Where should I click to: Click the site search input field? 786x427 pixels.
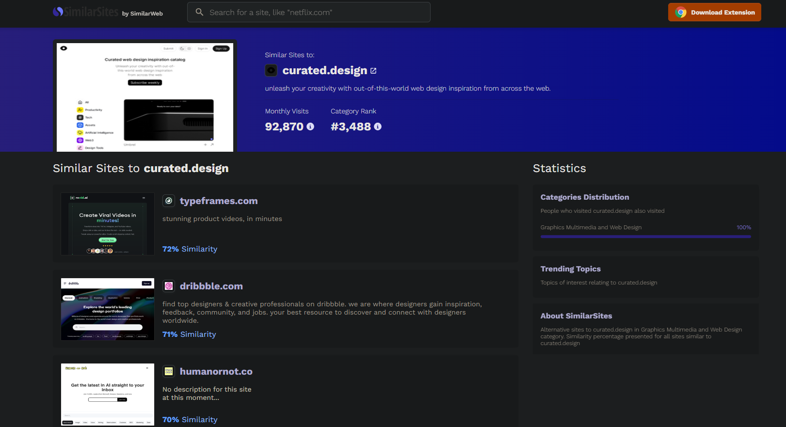(x=315, y=12)
